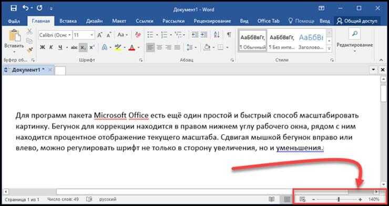Image resolution: width=389 pixels, height=206 pixels.
Task: Toggle justified text alignment
Action: pos(177,47)
